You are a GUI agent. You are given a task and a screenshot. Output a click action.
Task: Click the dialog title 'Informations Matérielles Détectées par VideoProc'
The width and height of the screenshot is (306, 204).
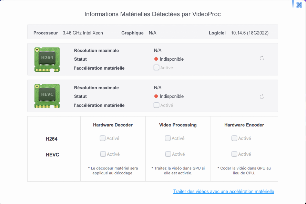tap(153, 14)
